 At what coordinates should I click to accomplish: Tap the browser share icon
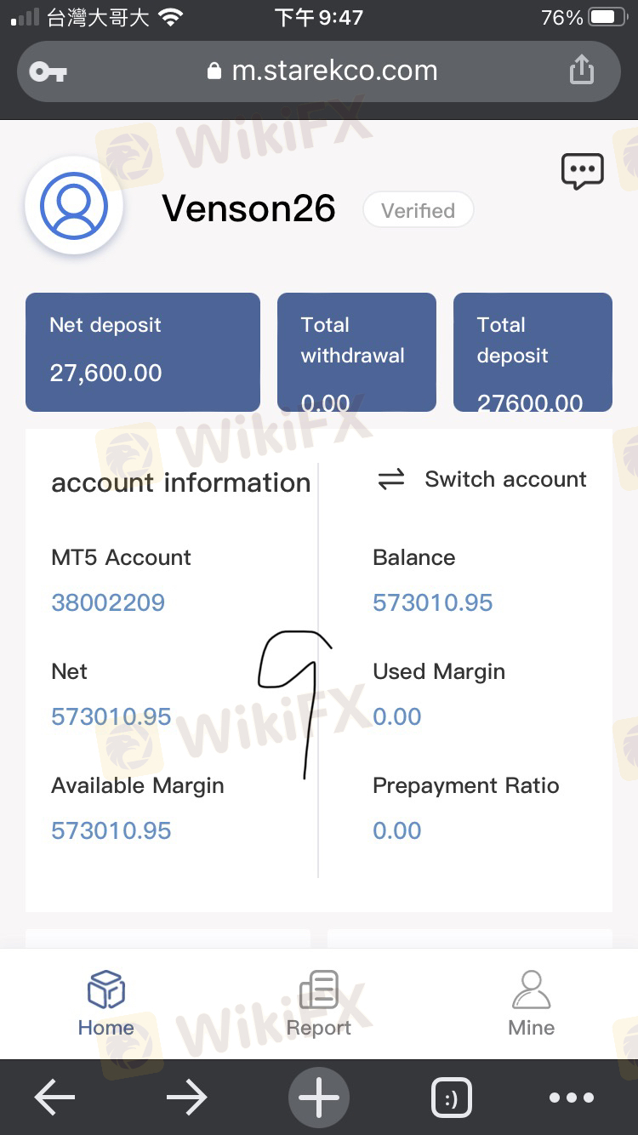(x=582, y=70)
